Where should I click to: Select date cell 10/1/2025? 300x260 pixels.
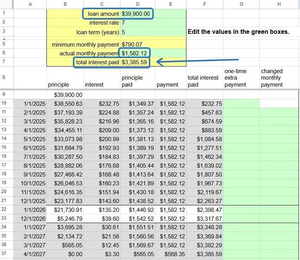pyautogui.click(x=30, y=183)
